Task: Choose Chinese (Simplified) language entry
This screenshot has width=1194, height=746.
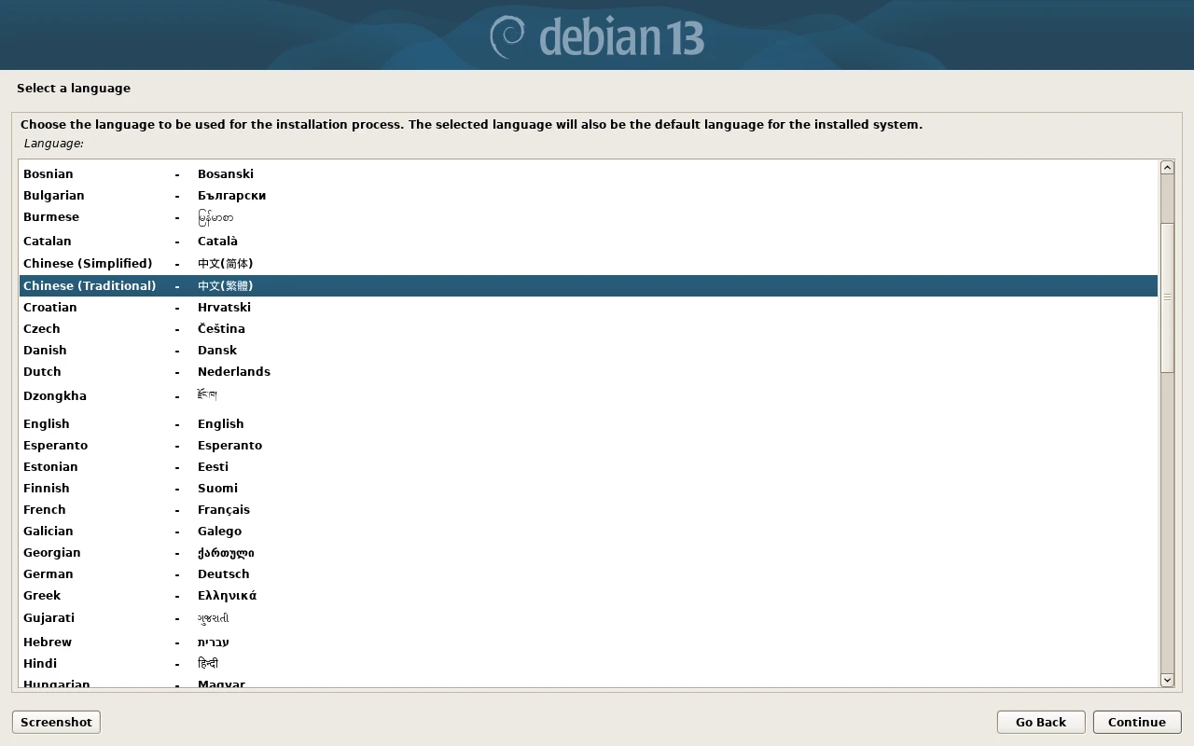Action: 88,263
